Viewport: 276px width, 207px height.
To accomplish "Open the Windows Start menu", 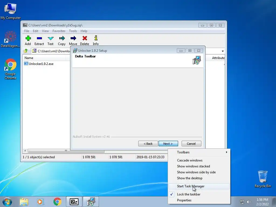I will tap(7, 202).
